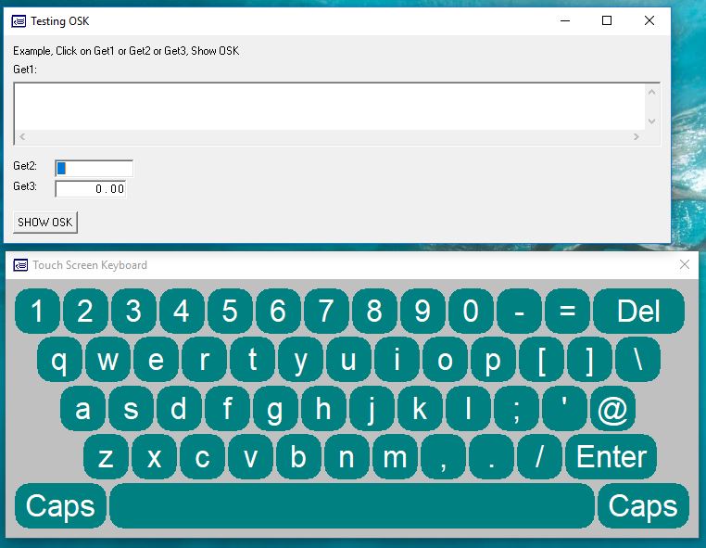
Task: Close the Touch Screen Keyboard window
Action: [685, 265]
